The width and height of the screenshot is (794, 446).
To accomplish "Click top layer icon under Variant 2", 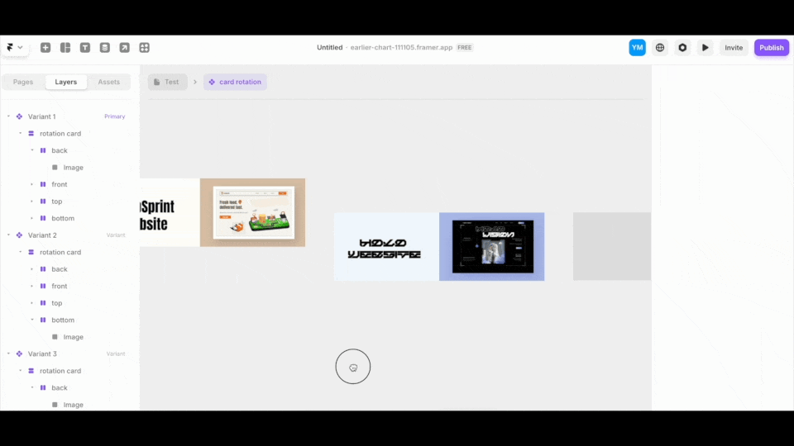I will tap(43, 303).
